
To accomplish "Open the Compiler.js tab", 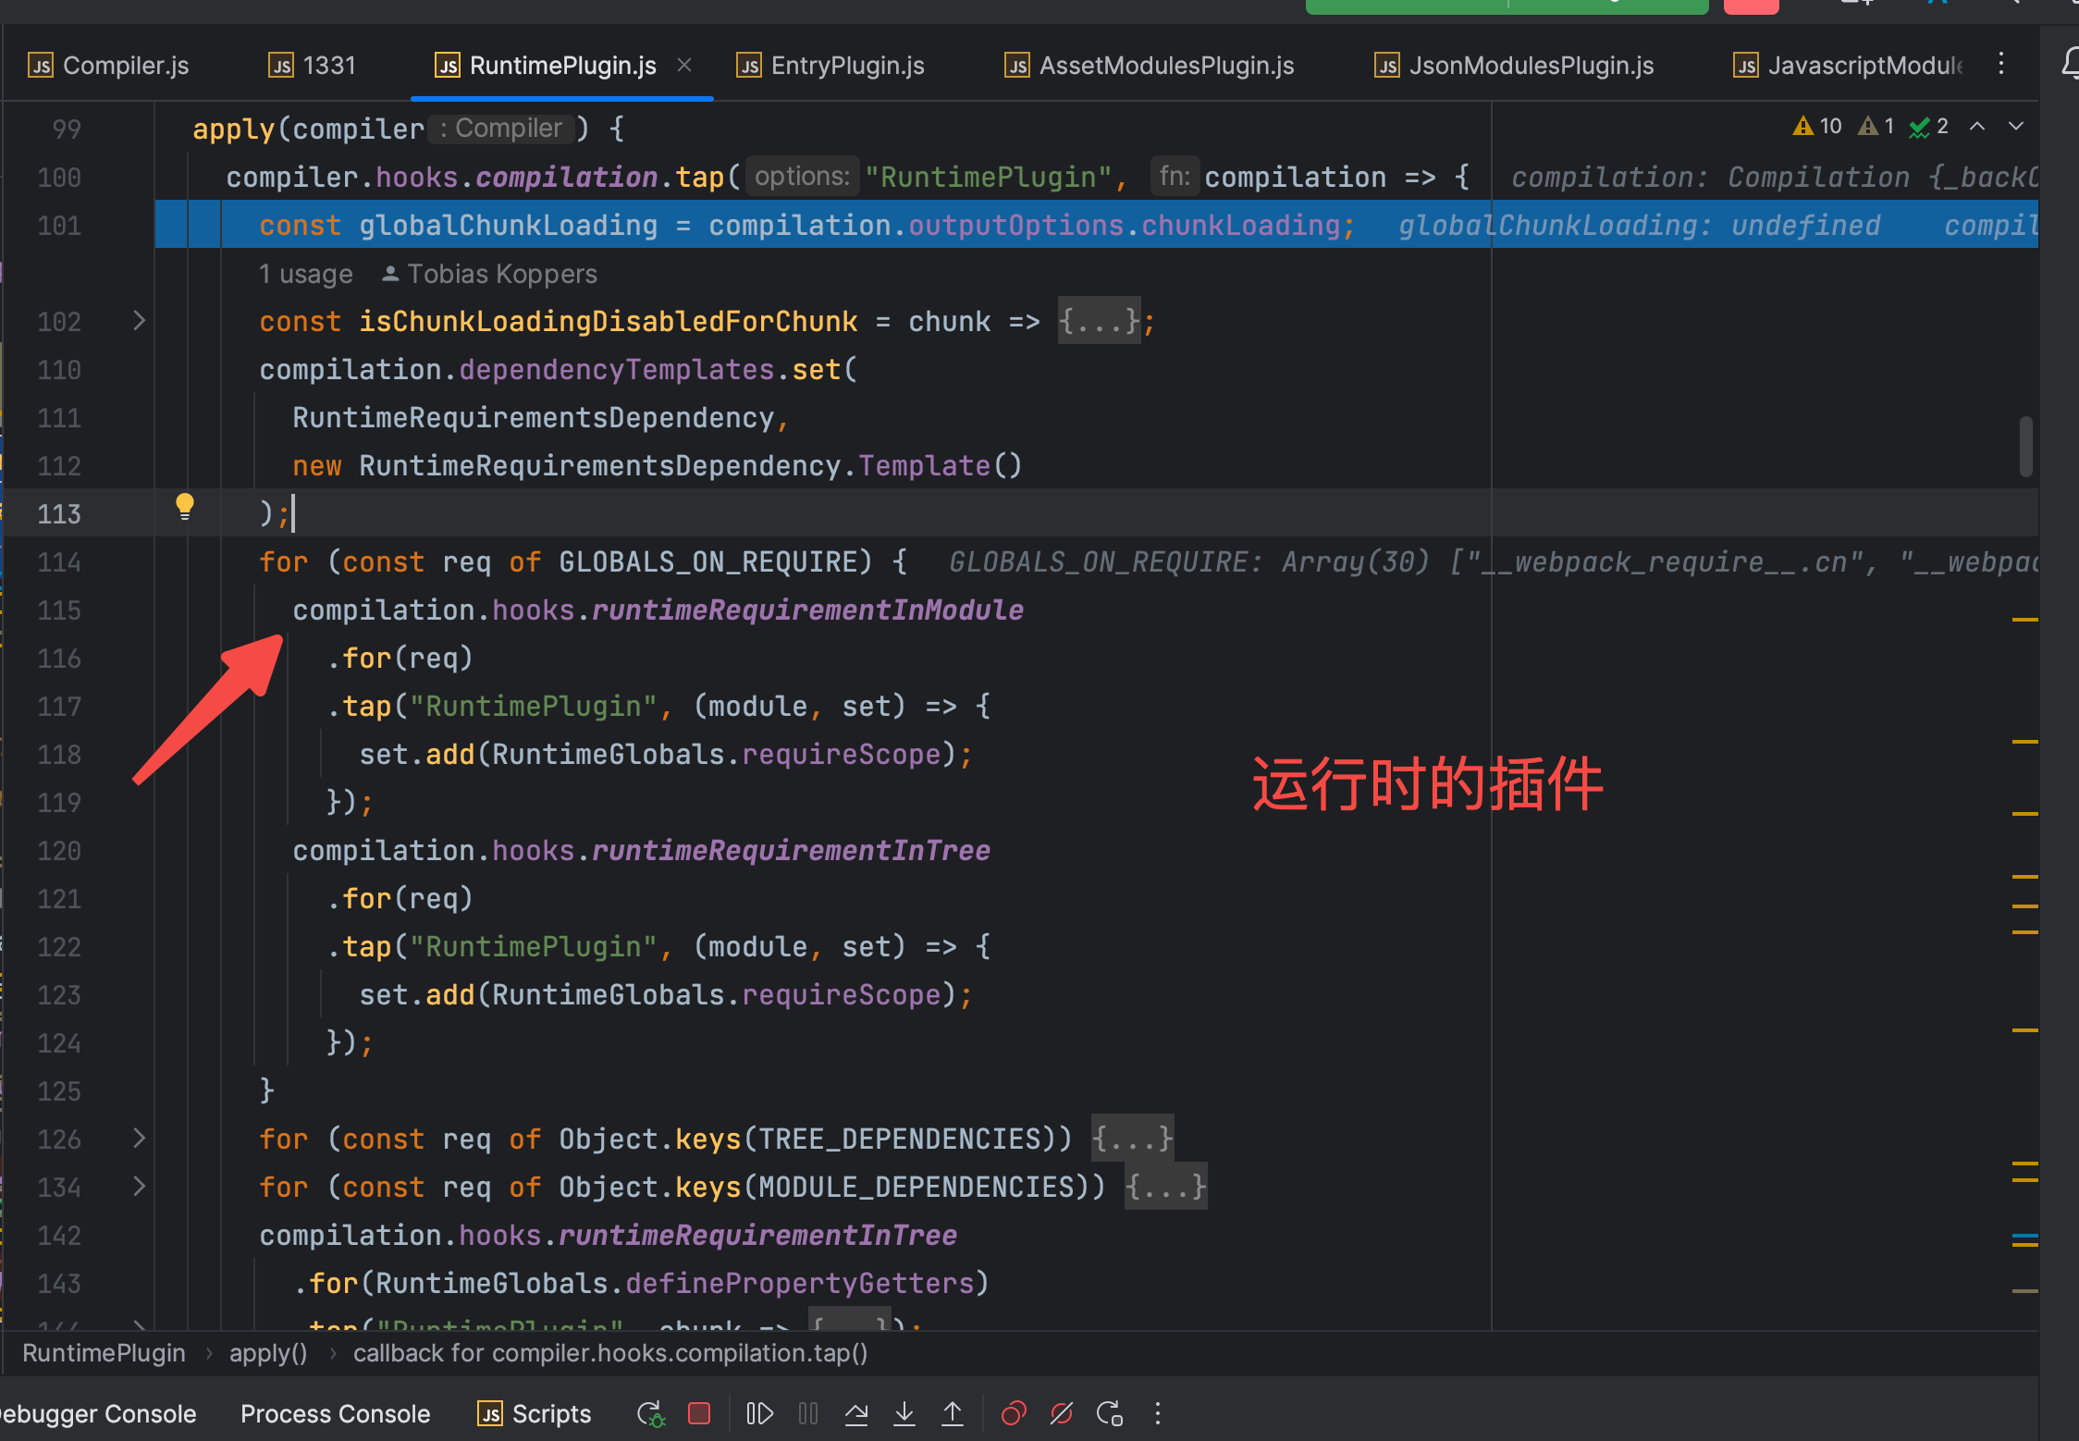I will pos(125,66).
